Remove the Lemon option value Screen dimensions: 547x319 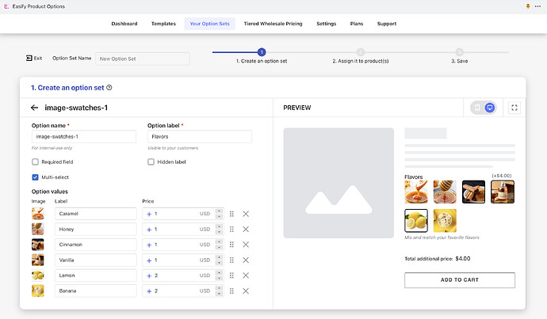point(246,275)
